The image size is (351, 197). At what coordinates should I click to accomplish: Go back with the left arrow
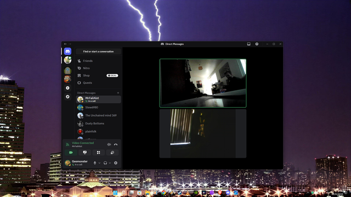click(65, 44)
